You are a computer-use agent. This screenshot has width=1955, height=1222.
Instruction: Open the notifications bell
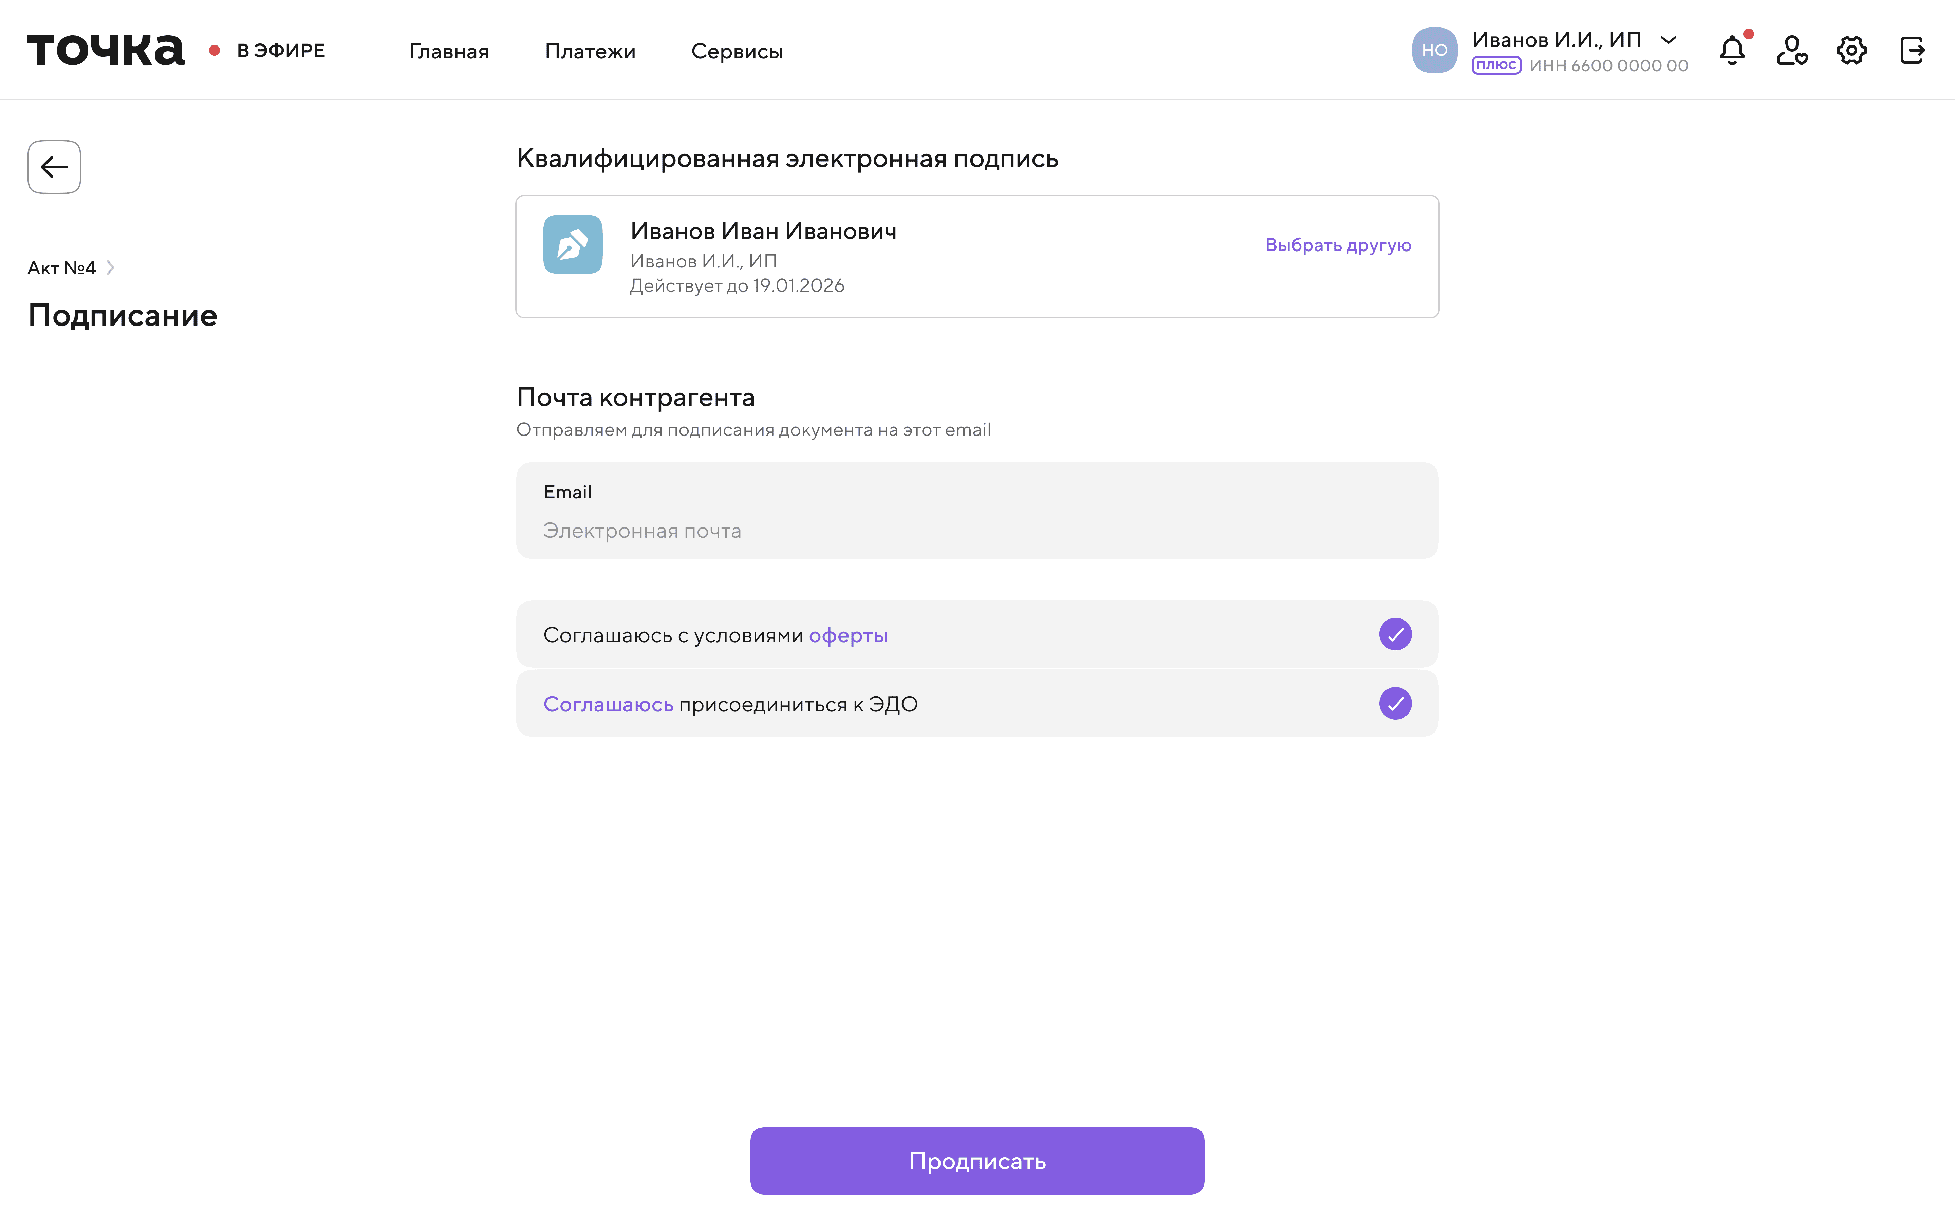pos(1731,51)
